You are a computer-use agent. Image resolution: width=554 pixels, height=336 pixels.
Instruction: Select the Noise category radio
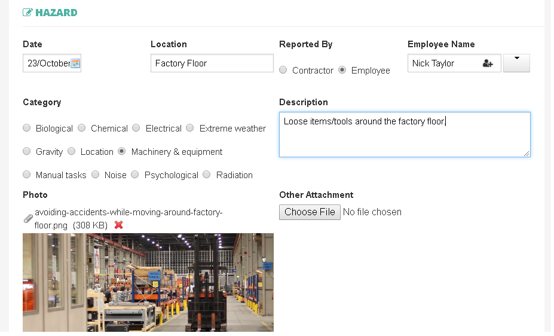(96, 175)
